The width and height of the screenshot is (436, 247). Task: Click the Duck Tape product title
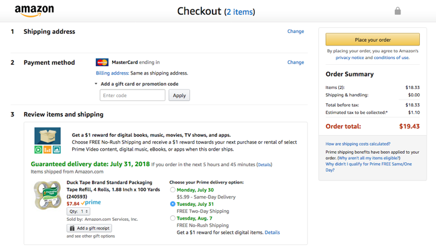coord(113,190)
